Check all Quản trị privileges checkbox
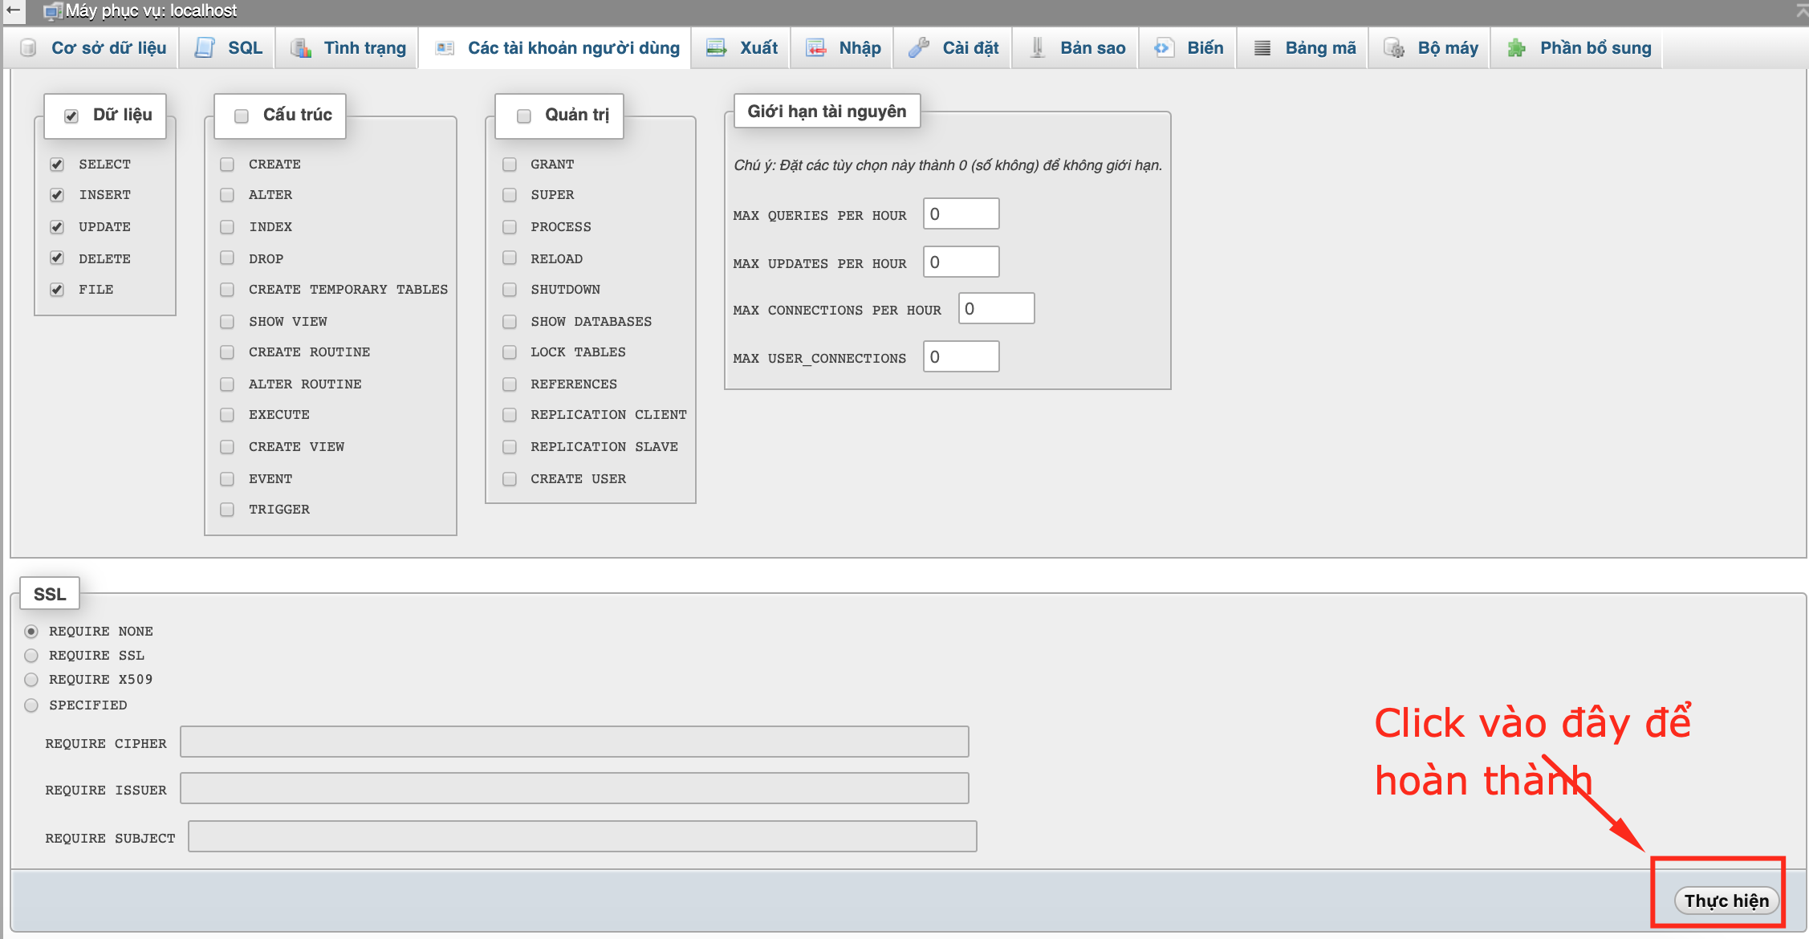Image resolution: width=1809 pixels, height=939 pixels. [524, 116]
